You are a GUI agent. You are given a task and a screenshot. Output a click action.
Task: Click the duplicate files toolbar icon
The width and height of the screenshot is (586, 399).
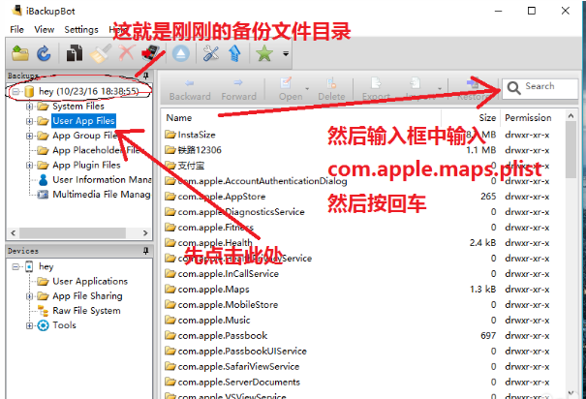pyautogui.click(x=75, y=53)
